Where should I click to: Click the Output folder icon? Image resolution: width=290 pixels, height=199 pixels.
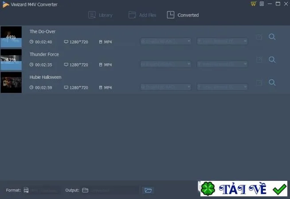pos(85,190)
